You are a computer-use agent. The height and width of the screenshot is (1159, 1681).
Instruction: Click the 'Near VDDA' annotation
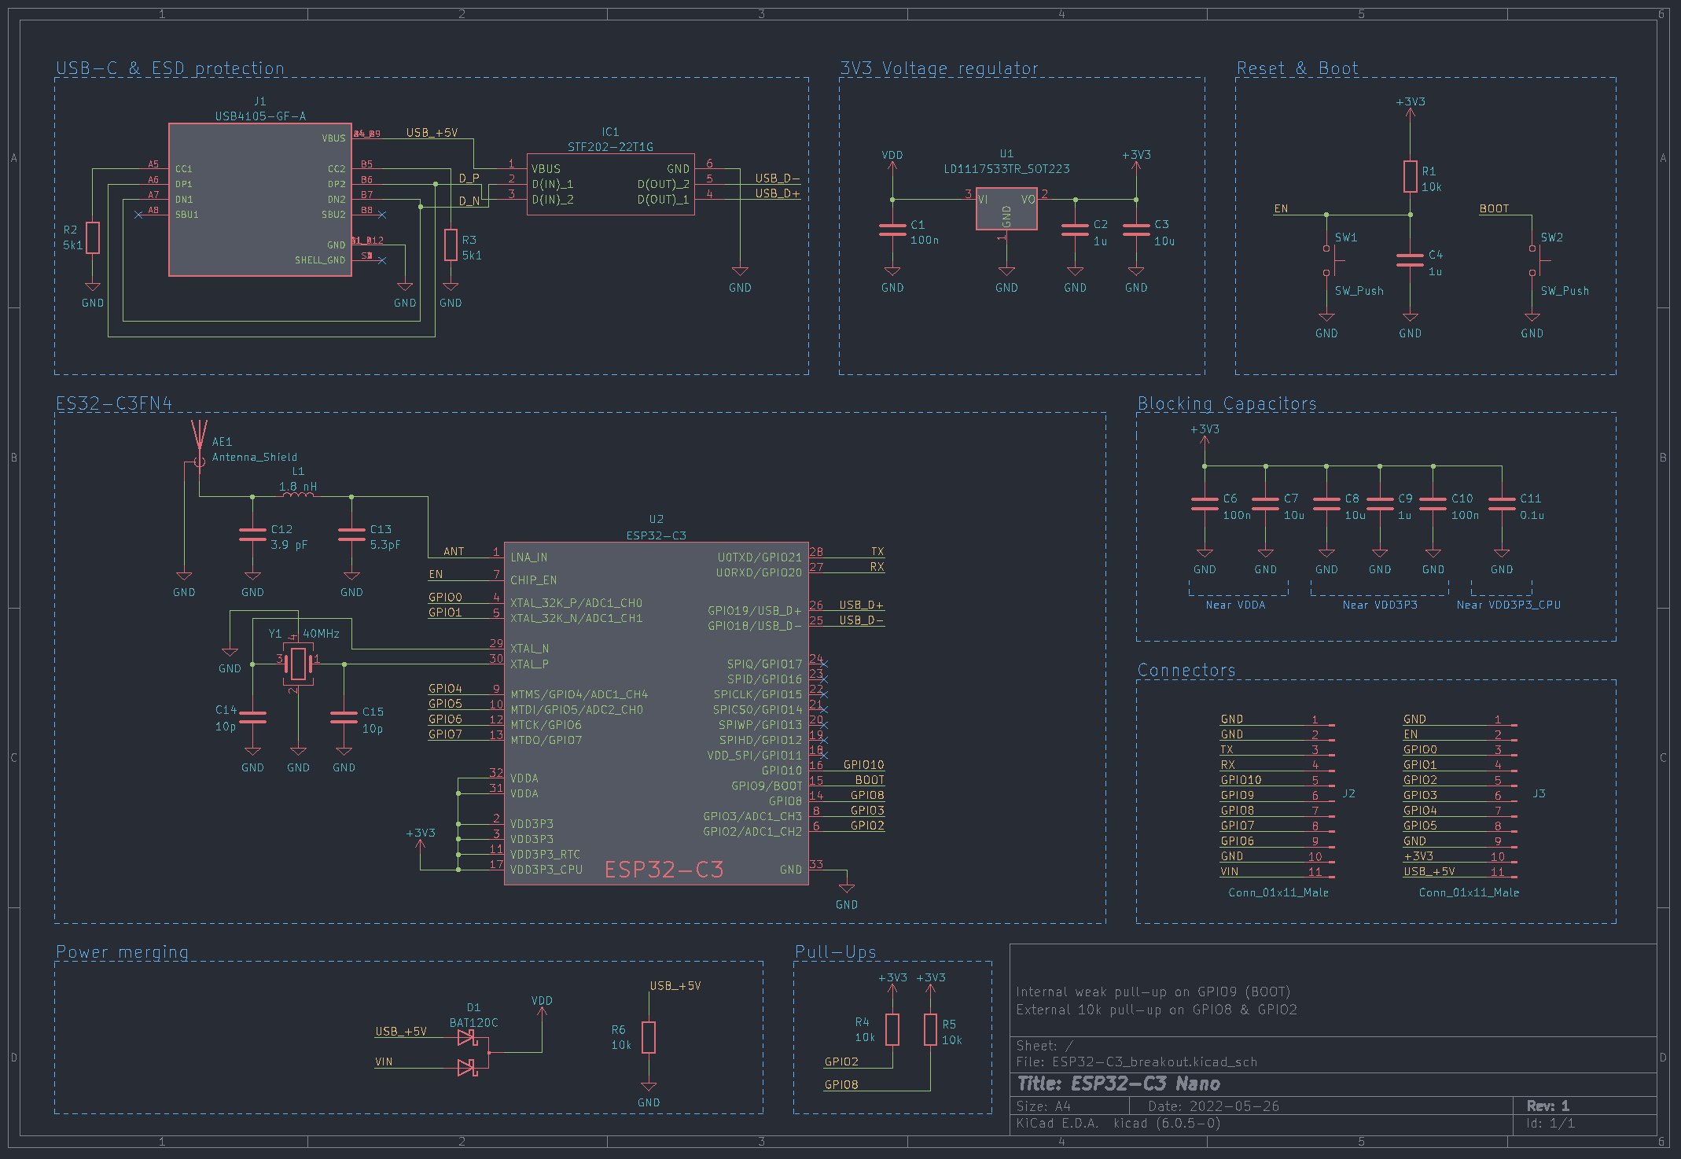click(x=1235, y=605)
